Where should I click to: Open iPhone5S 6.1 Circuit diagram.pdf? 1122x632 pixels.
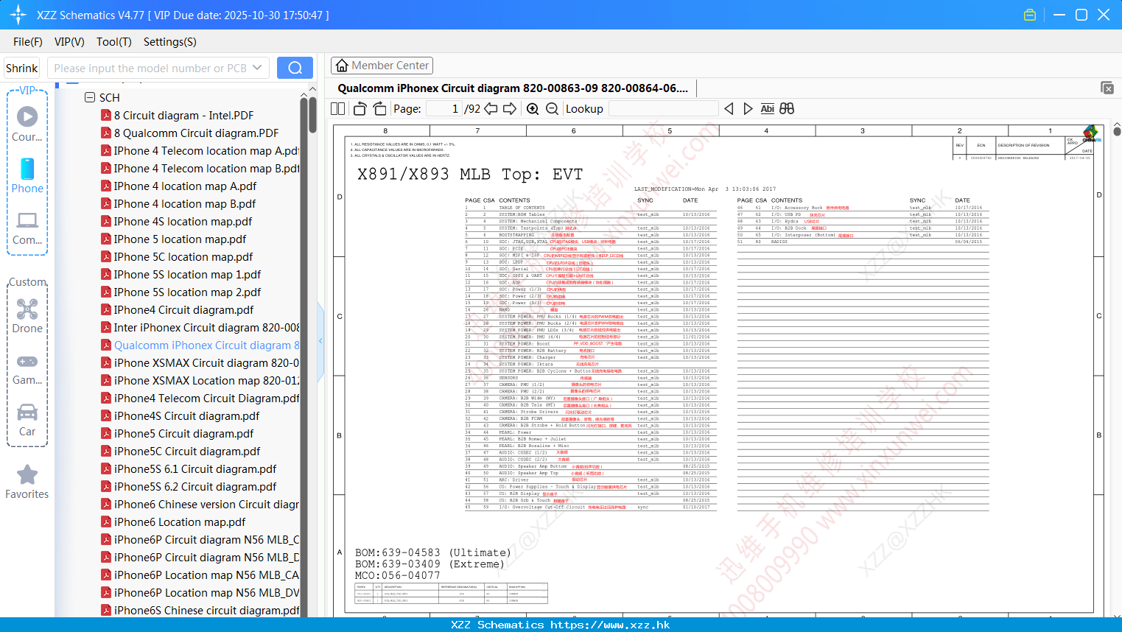(195, 468)
